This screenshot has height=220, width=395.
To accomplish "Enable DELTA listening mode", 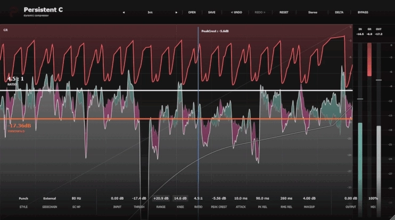I will (339, 12).
